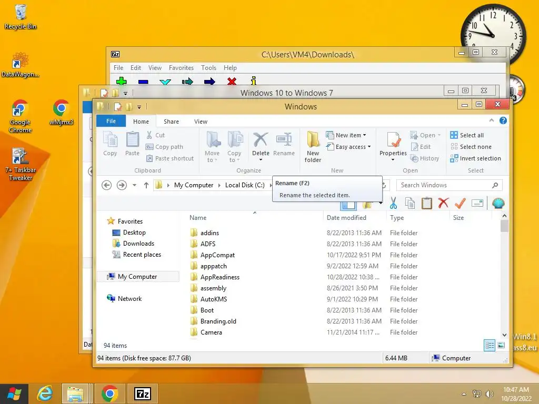Sort by Name column header
This screenshot has height=404, width=539.
click(255, 217)
